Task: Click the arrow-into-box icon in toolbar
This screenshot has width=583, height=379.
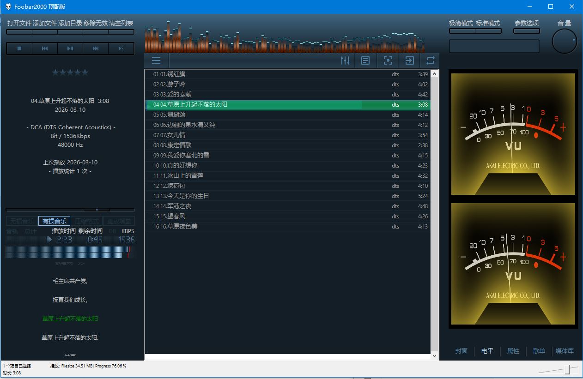Action: [409, 60]
